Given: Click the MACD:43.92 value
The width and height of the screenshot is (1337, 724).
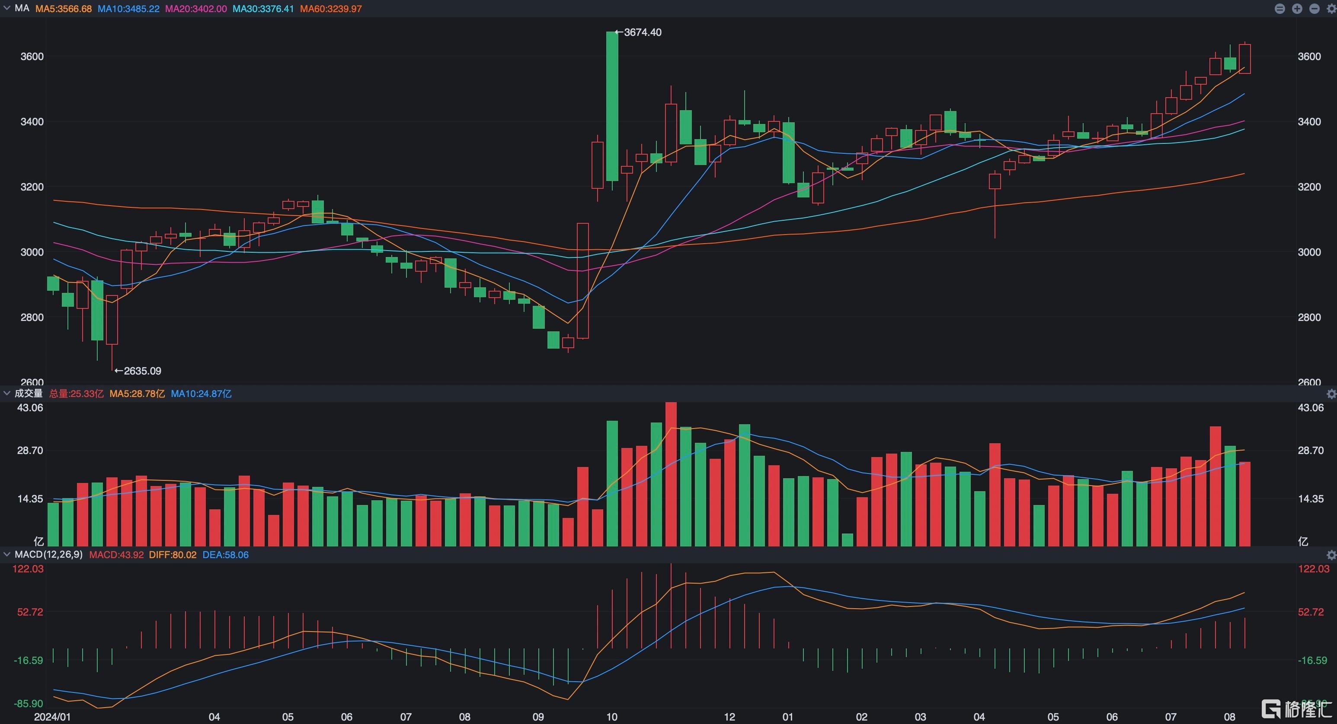Looking at the screenshot, I should coord(116,555).
